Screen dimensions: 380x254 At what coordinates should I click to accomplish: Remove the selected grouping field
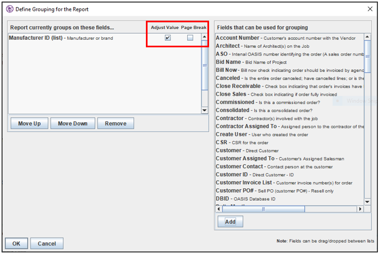(x=115, y=123)
